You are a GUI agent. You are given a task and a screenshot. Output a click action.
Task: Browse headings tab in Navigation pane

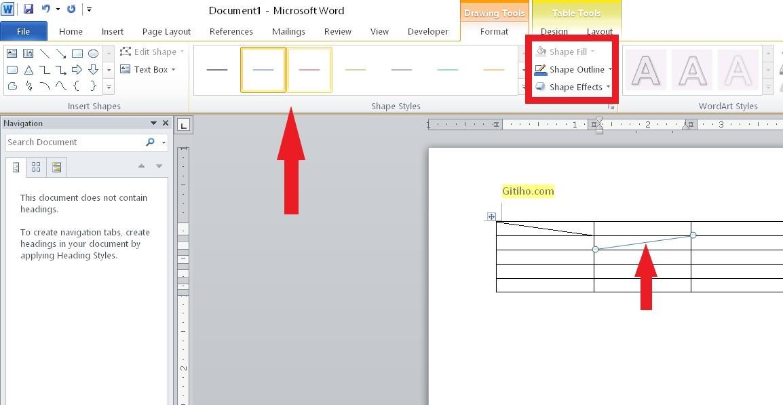coord(16,168)
